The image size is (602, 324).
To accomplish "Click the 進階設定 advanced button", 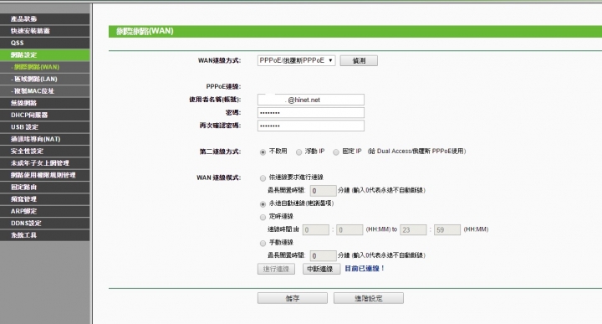I will click(x=369, y=298).
